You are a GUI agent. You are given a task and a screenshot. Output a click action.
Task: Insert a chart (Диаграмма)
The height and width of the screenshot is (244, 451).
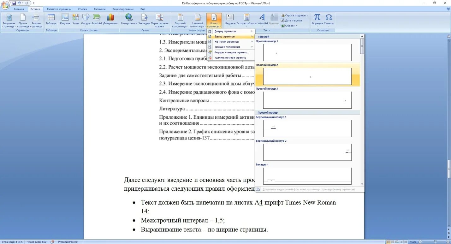click(110, 20)
